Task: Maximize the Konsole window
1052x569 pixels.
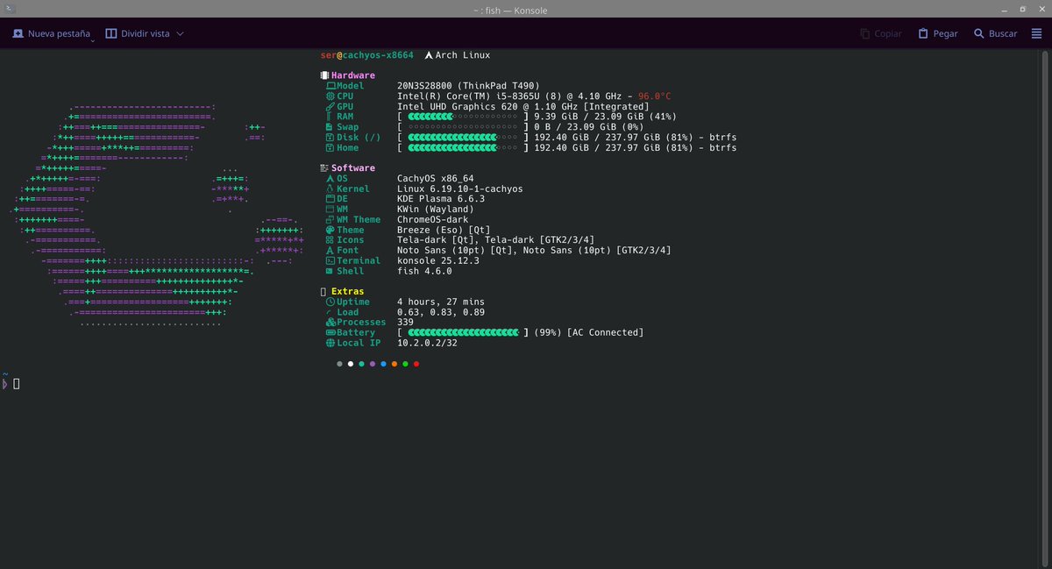Action: (x=1024, y=9)
